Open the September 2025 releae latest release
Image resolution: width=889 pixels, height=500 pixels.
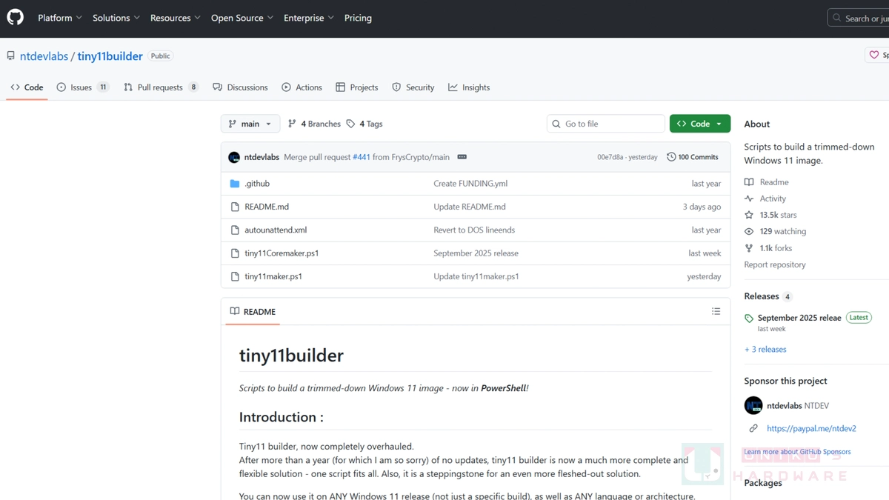coord(799,318)
